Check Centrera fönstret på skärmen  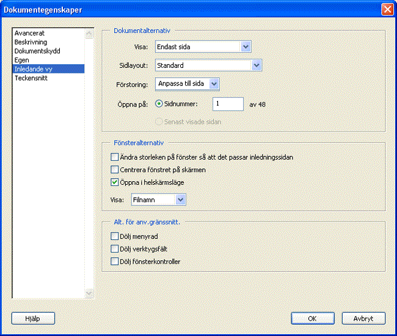point(115,170)
